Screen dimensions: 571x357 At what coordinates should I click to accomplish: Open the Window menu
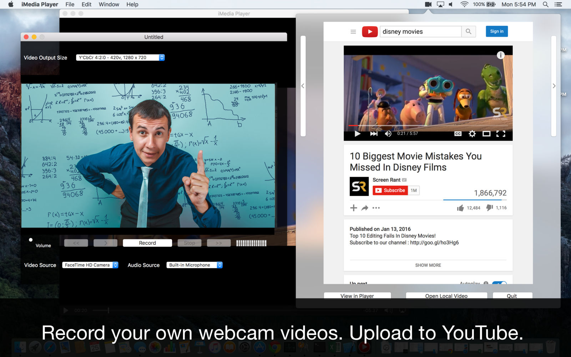109,4
